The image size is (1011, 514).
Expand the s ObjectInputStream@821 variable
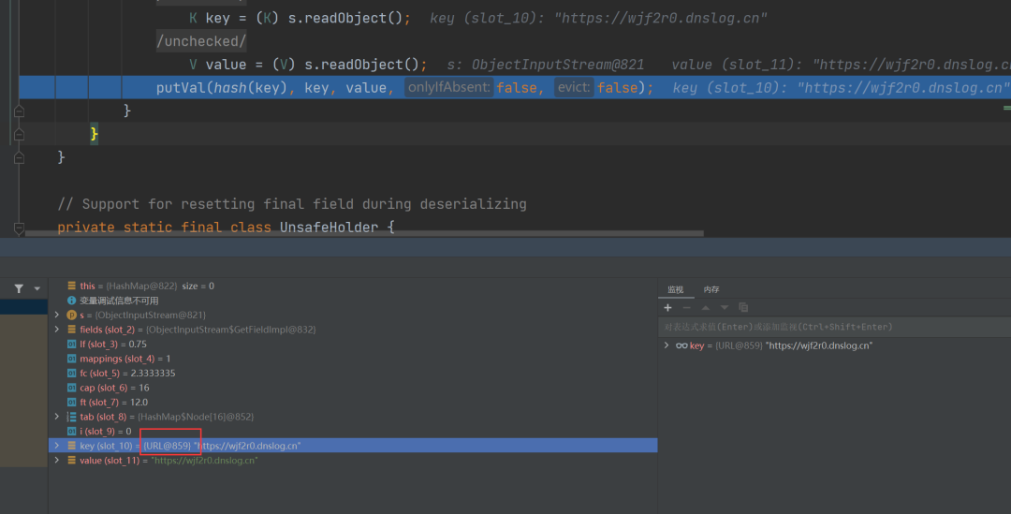point(57,315)
